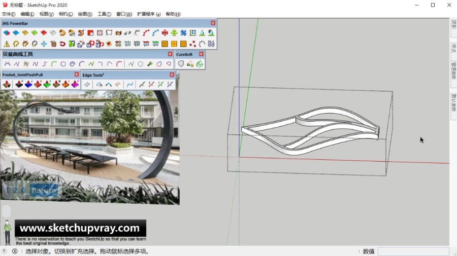Click the blue X cross icon in JHS PowerBar

tap(184, 33)
